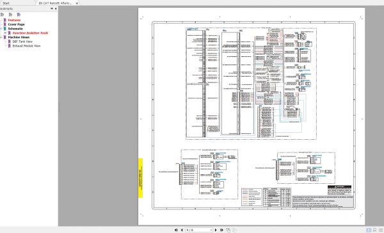The image size is (384, 233).
Task: Switch to the CAT Retrofit Aftertreatment document tab
Action: (55, 3)
